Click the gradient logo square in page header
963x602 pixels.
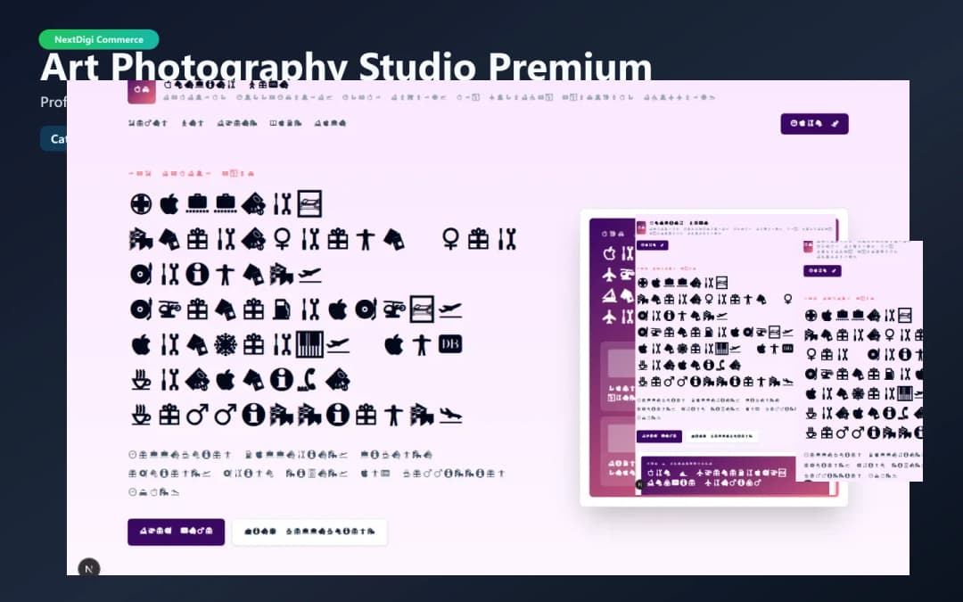click(141, 91)
